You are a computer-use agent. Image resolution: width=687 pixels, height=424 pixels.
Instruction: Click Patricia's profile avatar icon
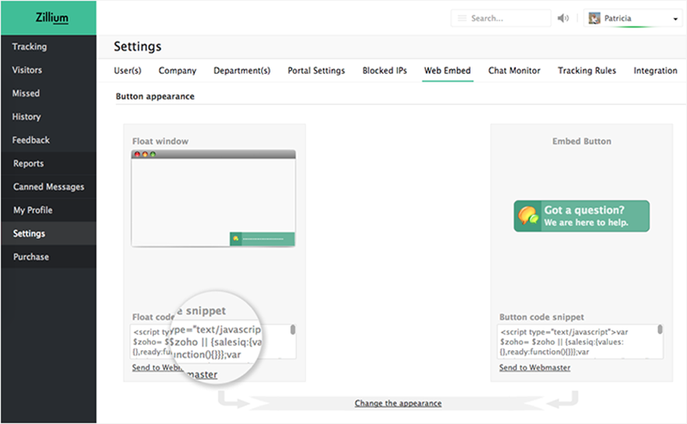pyautogui.click(x=594, y=18)
